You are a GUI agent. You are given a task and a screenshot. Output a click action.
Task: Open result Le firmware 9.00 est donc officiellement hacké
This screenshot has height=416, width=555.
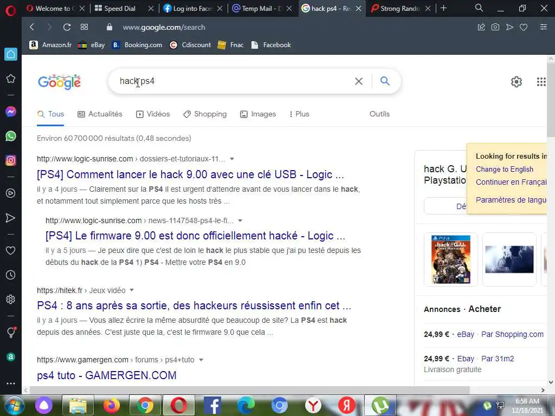[x=195, y=236]
